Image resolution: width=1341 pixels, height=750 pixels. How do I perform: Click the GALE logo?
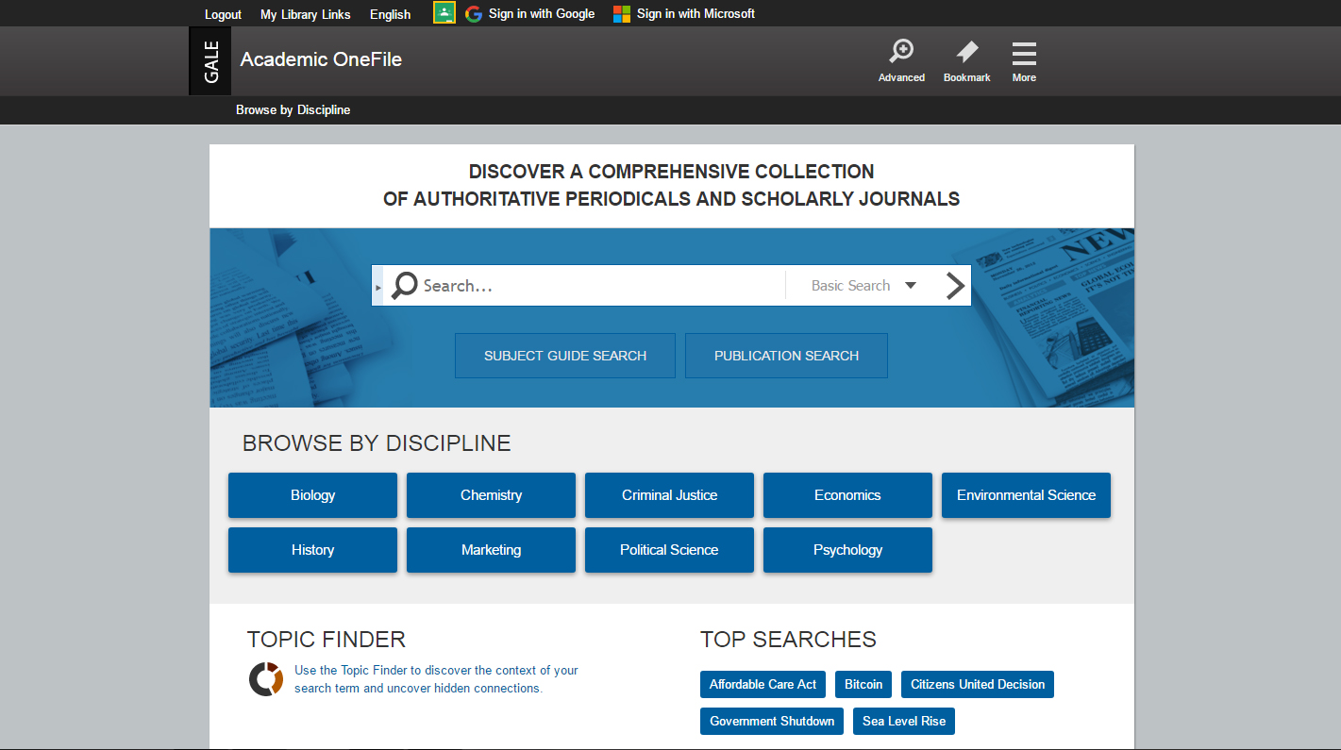click(x=210, y=60)
